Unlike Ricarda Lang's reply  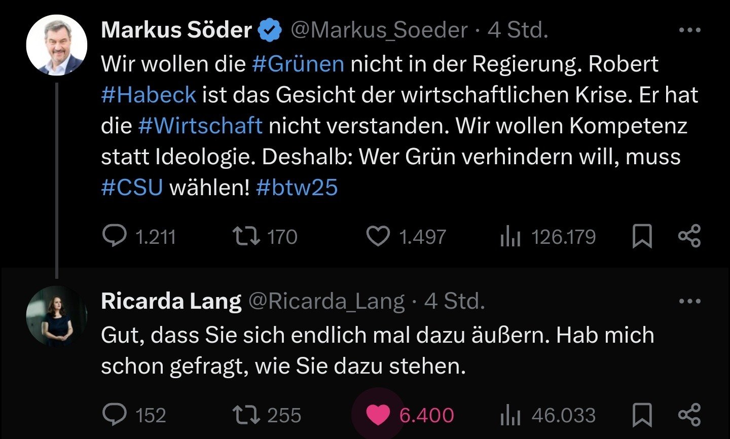pyautogui.click(x=378, y=415)
